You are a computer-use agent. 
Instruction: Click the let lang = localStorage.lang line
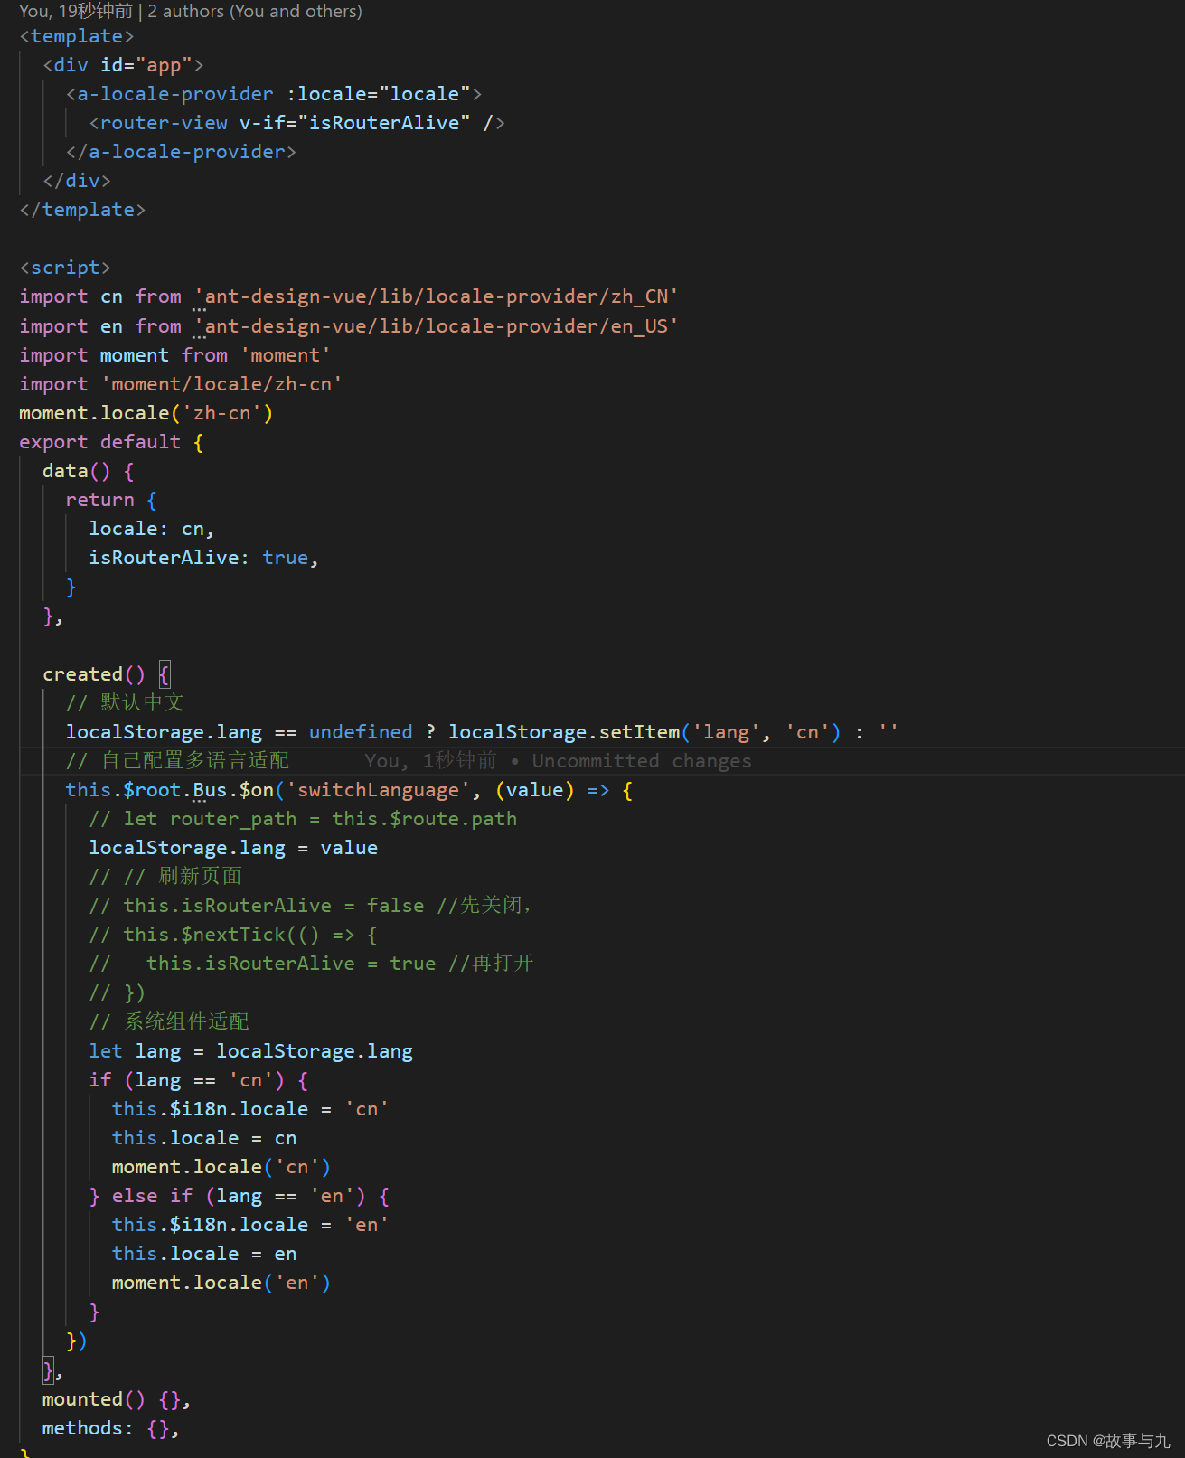tap(250, 1052)
